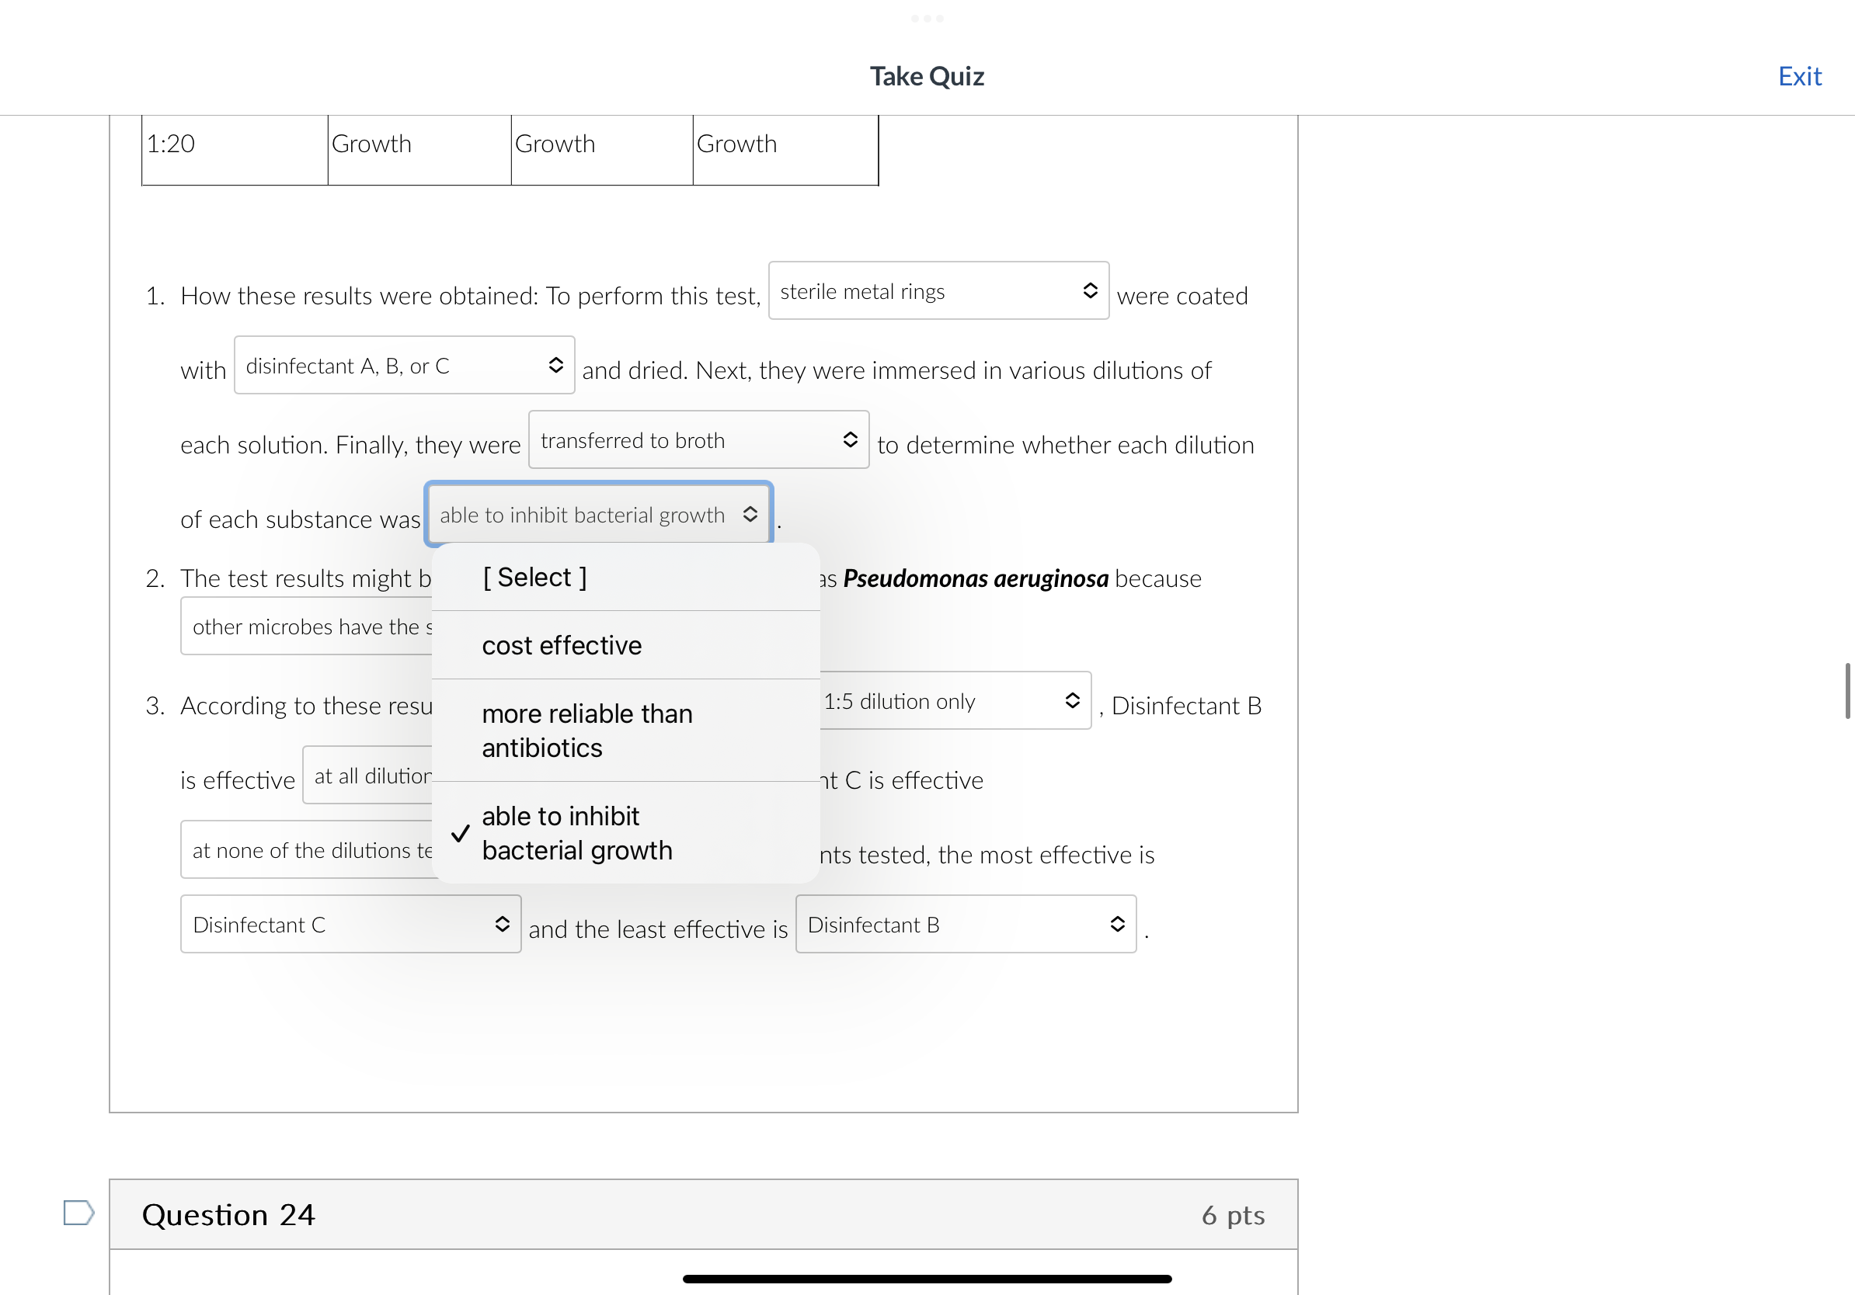Click the focused 'able to inhibit bacterial growth' combo box

(598, 515)
